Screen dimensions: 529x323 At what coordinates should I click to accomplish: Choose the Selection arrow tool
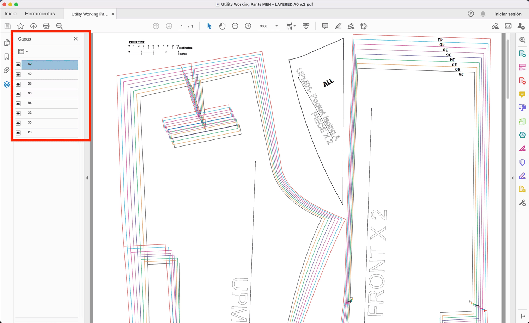coord(209,26)
